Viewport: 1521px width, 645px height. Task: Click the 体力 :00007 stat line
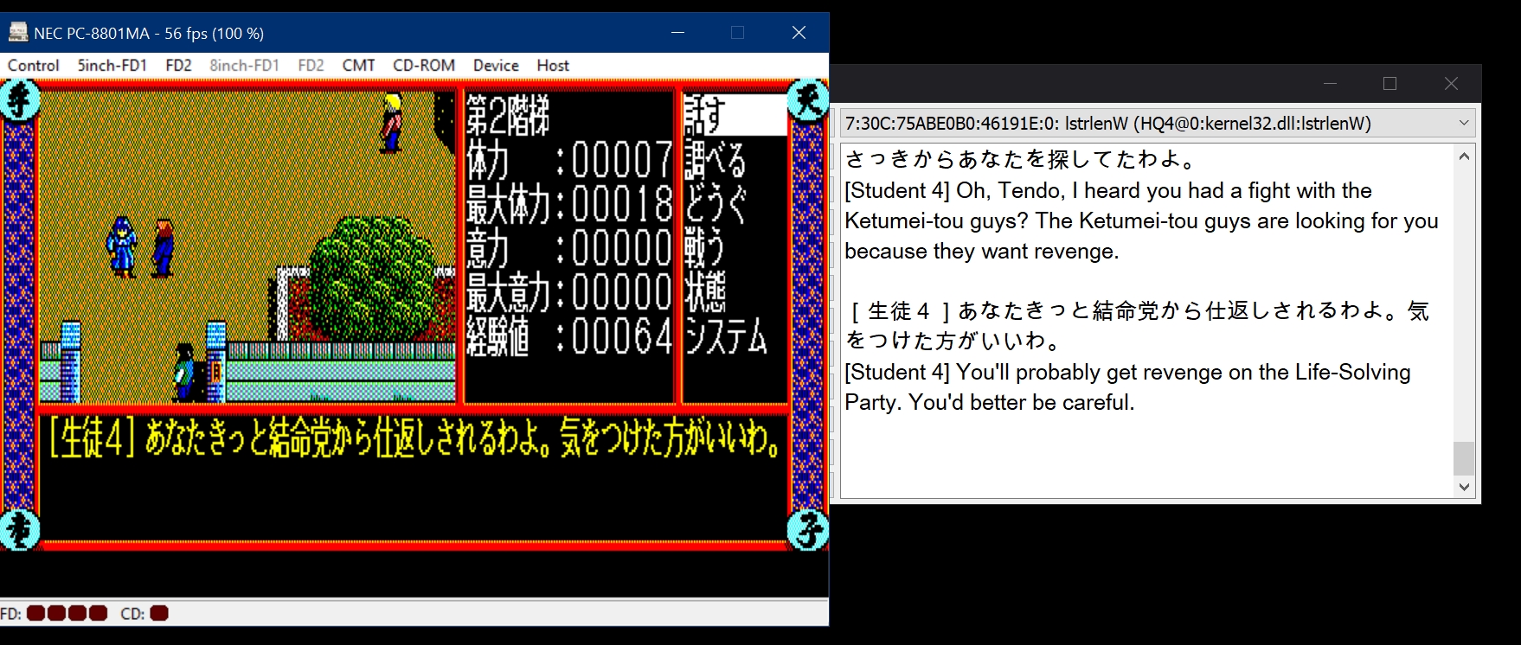[569, 160]
